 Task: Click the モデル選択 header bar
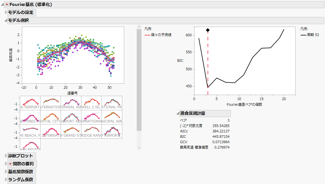(166, 20)
